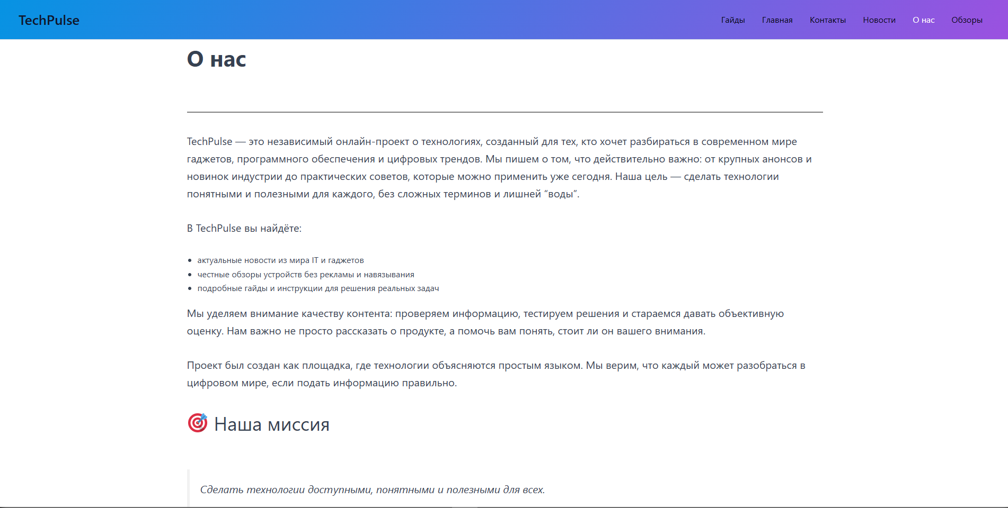The image size is (1008, 508).
Task: Click the TechPulse logo in header
Action: coord(49,20)
